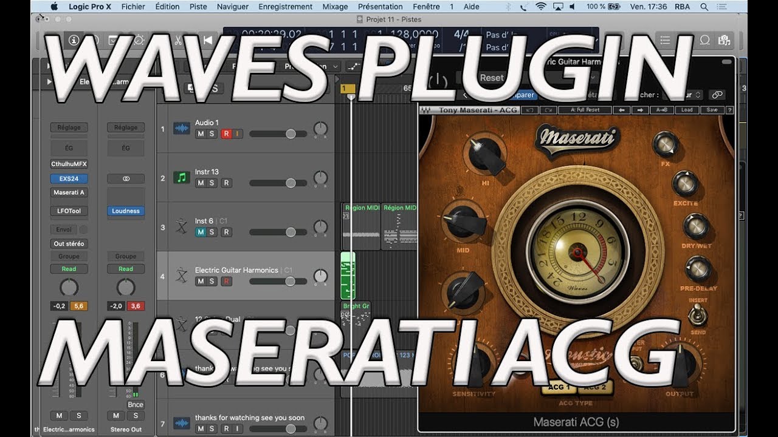
Task: Open Spotlight search in the menu bar
Action: (704, 7)
